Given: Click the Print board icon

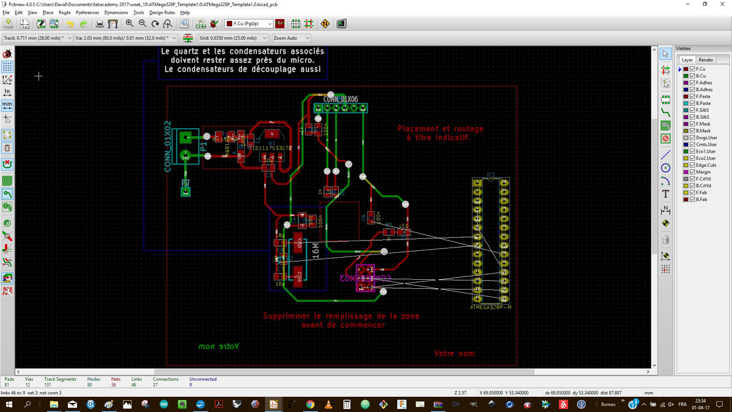Looking at the screenshot, I should click(100, 24).
